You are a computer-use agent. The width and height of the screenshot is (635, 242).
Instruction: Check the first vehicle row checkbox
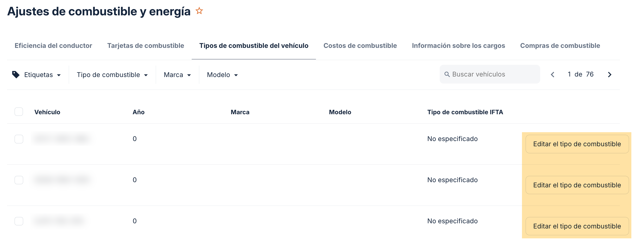[19, 139]
